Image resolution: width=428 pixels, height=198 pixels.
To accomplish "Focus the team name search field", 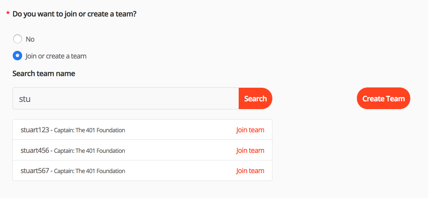I will point(125,99).
